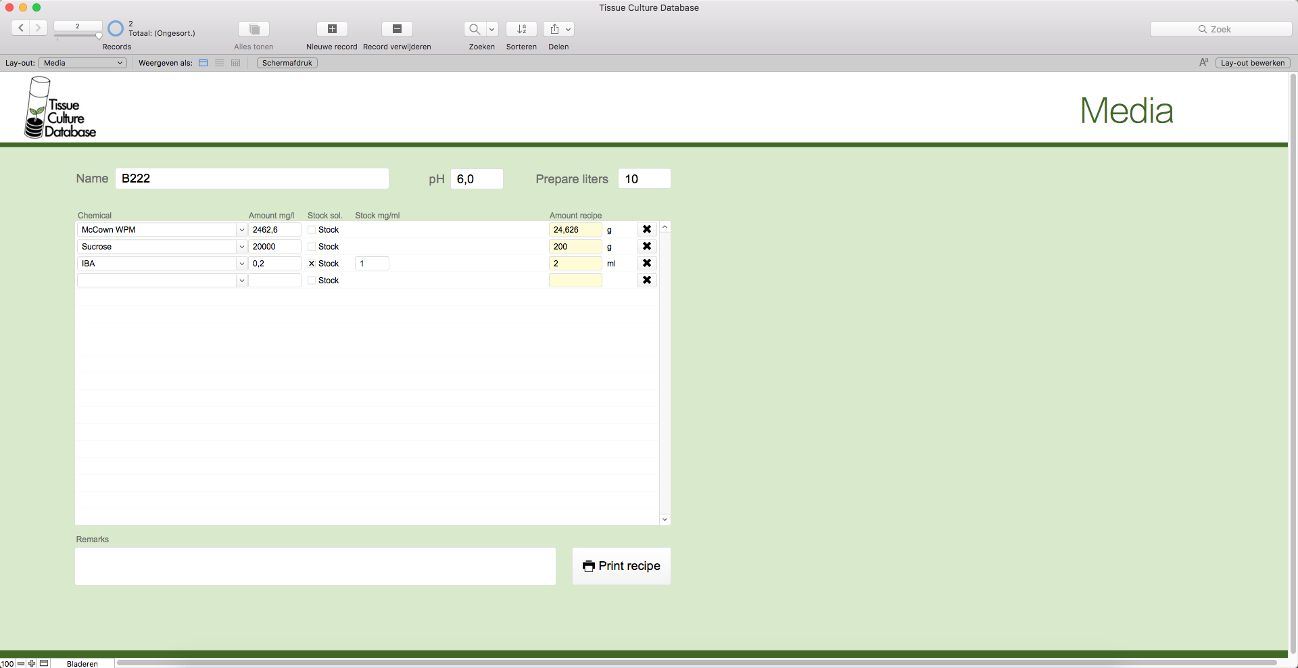Click the pH field 6,0
Screen dimensions: 1298x668
[477, 178]
